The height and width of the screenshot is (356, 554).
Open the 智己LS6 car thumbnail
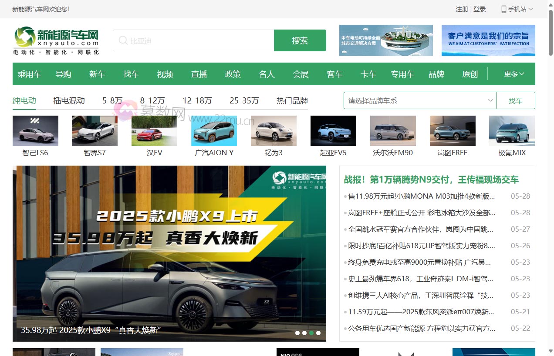point(35,130)
